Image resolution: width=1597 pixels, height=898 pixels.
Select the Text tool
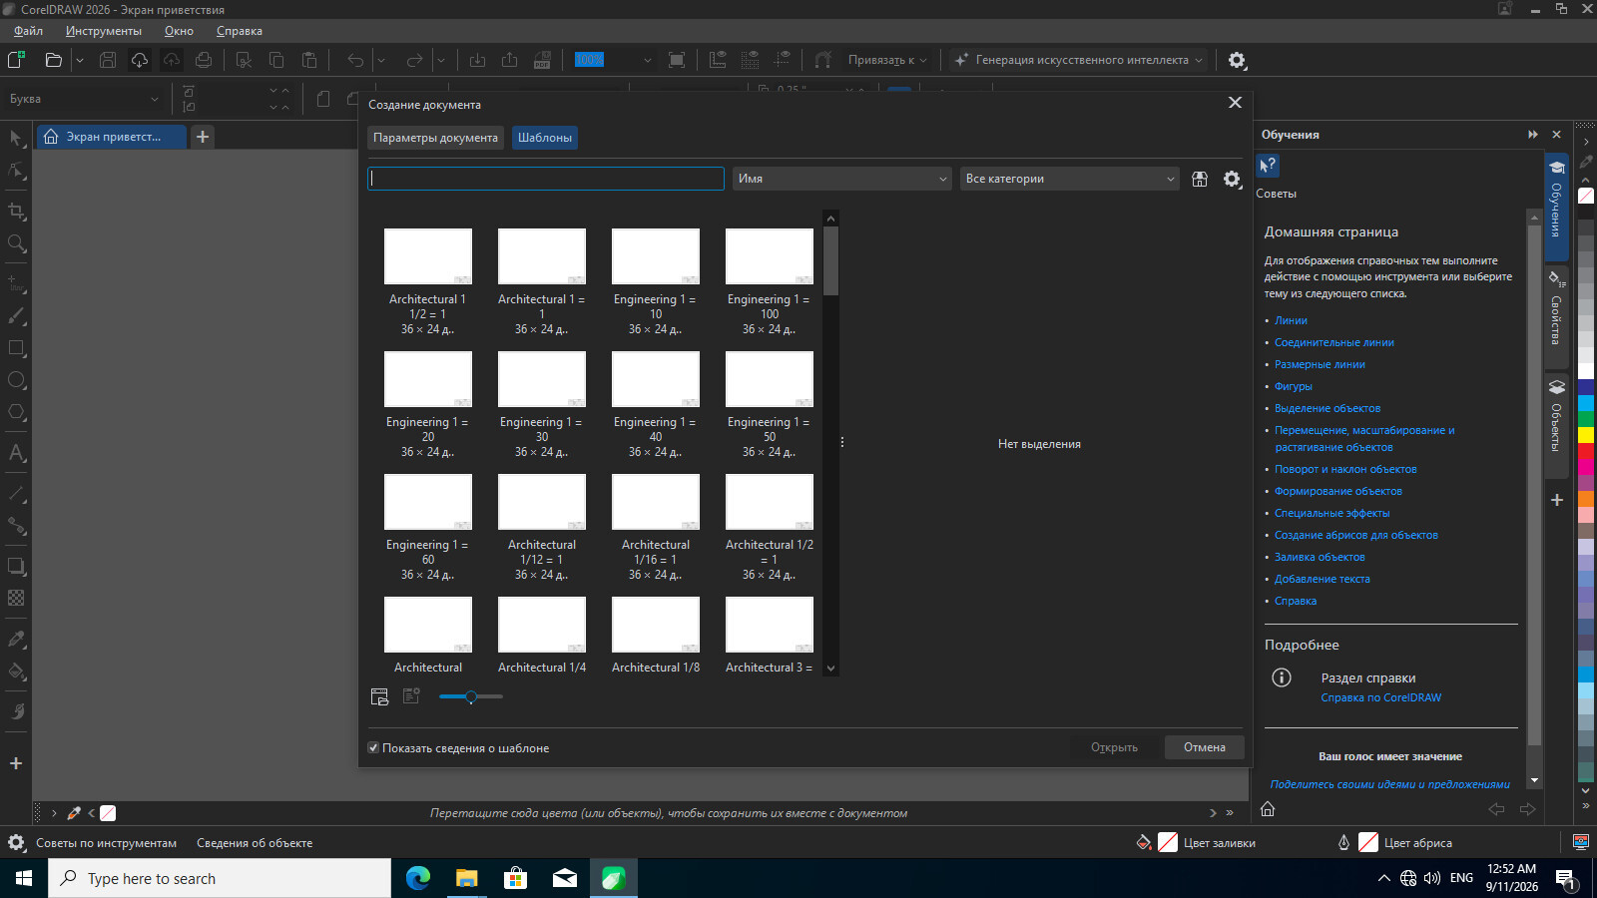tap(16, 453)
